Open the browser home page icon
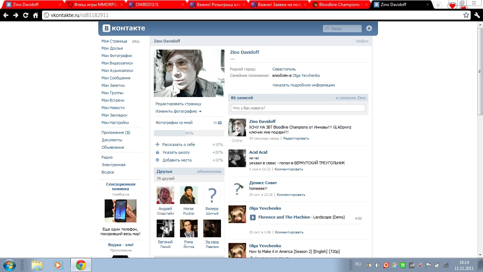 pos(35,15)
